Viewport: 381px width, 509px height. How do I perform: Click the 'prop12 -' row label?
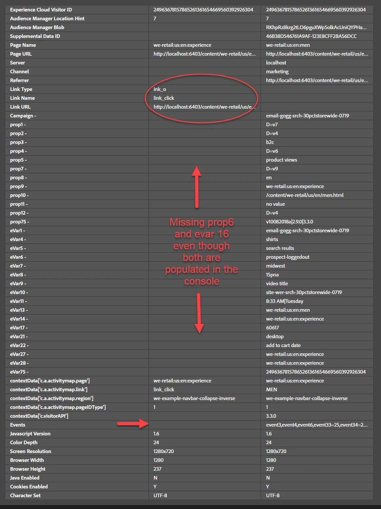[19, 213]
